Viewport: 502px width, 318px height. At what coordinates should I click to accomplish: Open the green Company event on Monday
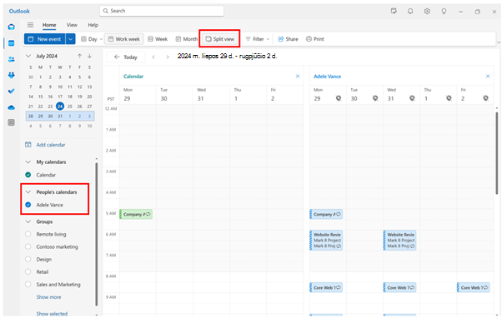click(x=136, y=214)
